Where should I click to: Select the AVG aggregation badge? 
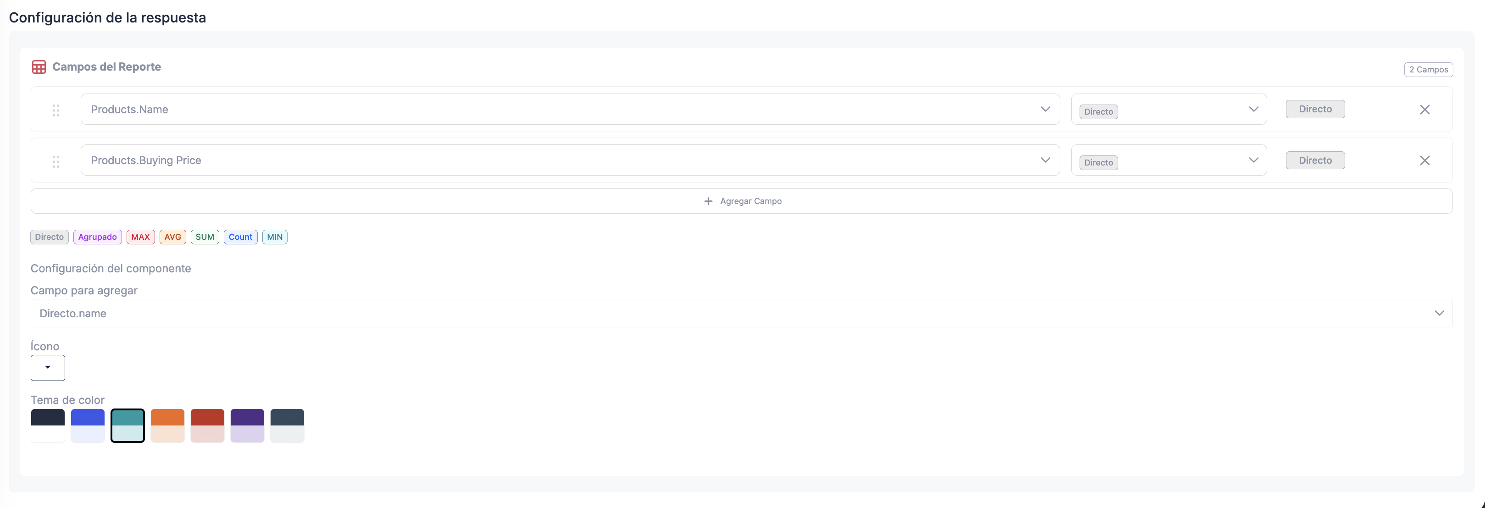[172, 237]
